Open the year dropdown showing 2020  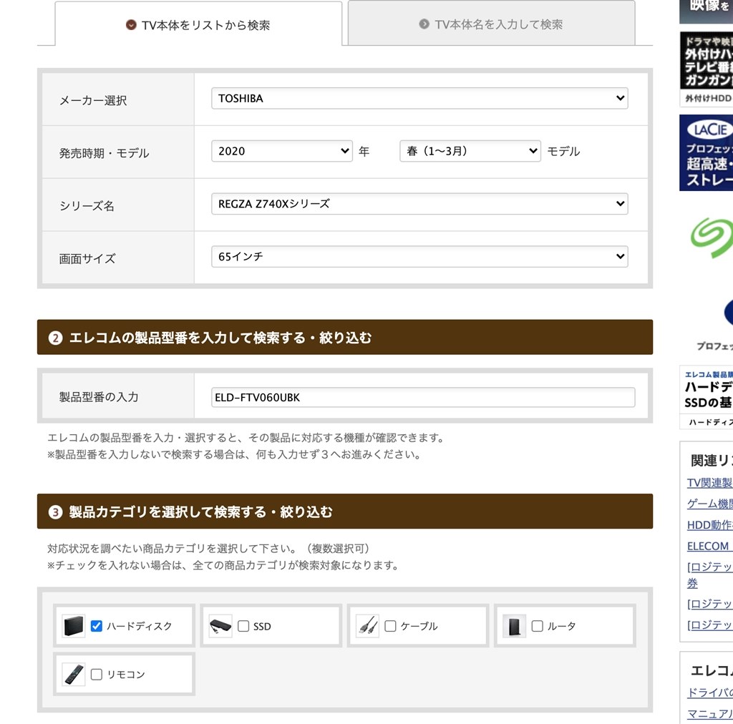(x=282, y=151)
